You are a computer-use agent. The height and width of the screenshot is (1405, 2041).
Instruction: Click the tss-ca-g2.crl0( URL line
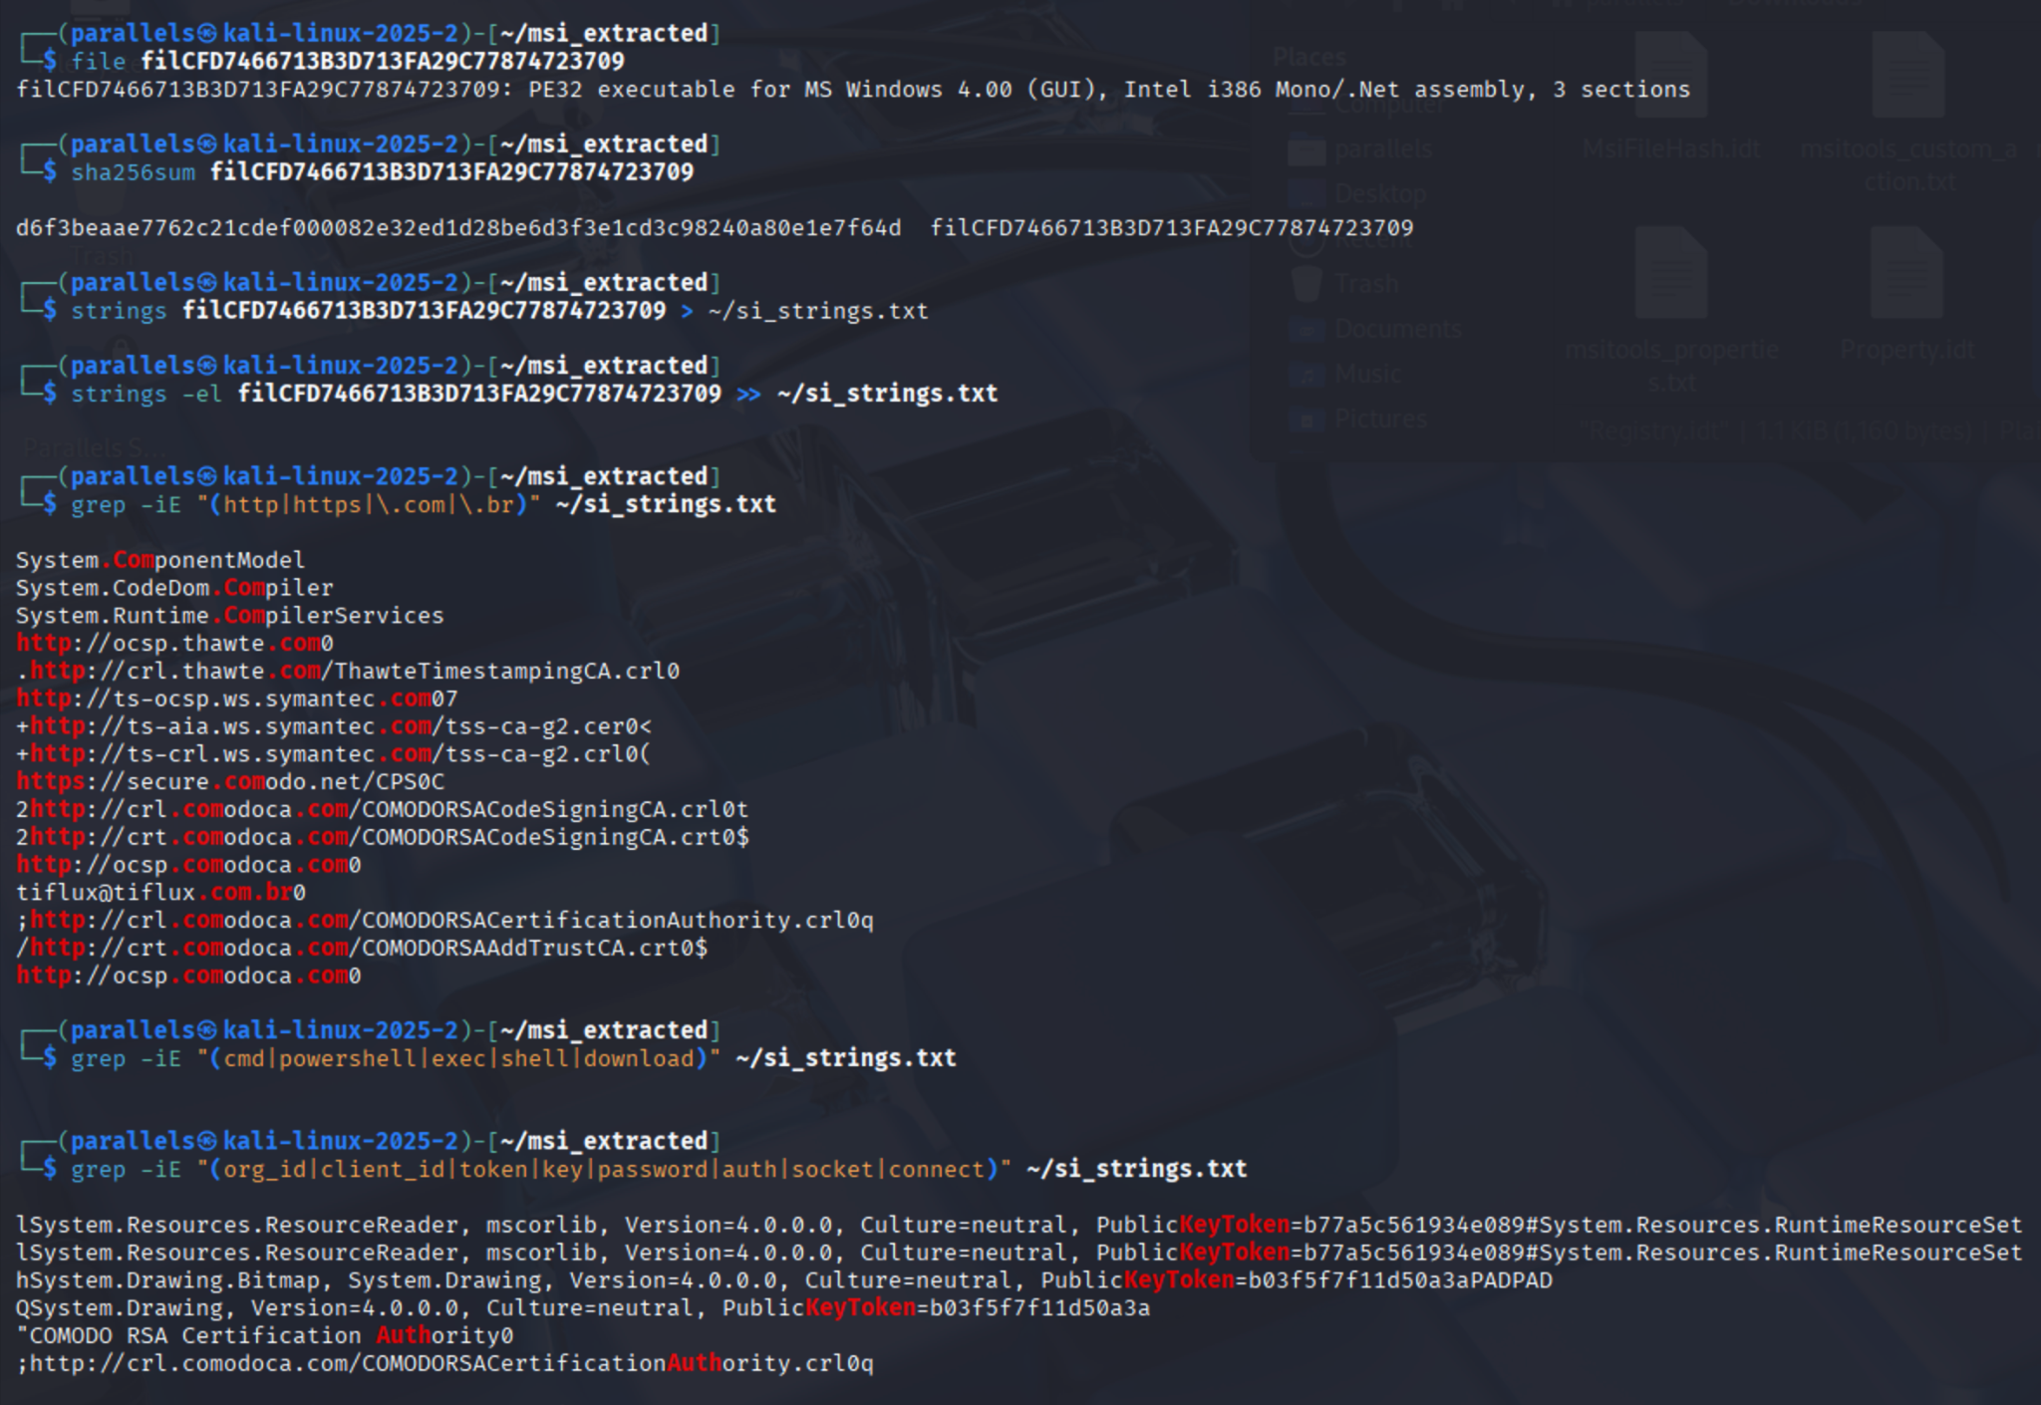pos(334,754)
